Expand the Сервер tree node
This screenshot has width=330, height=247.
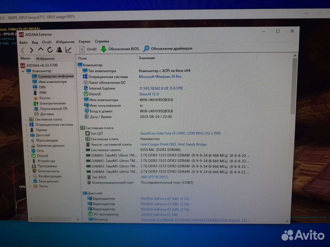click(27, 130)
